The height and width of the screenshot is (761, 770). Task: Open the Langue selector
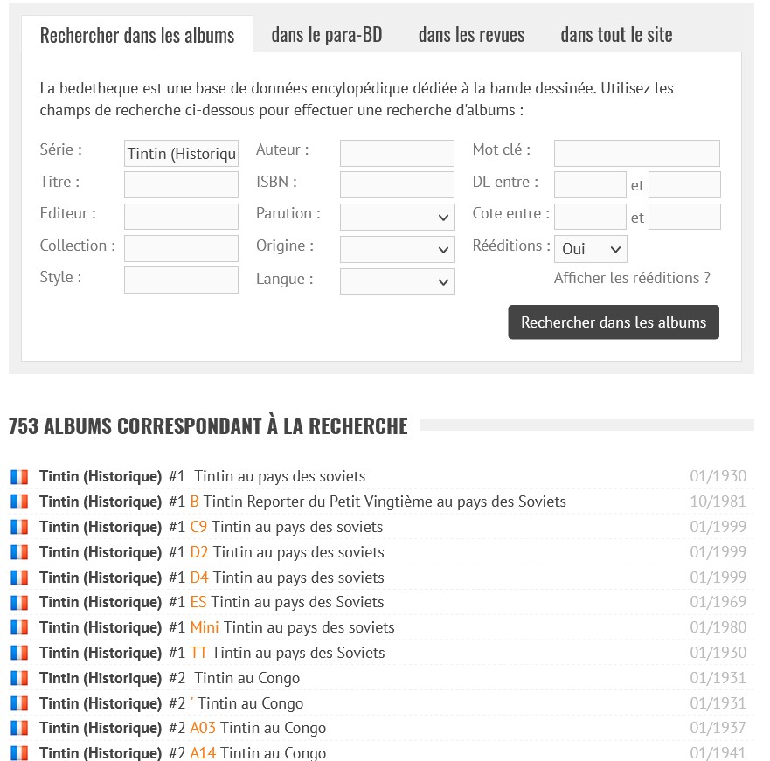tap(397, 282)
